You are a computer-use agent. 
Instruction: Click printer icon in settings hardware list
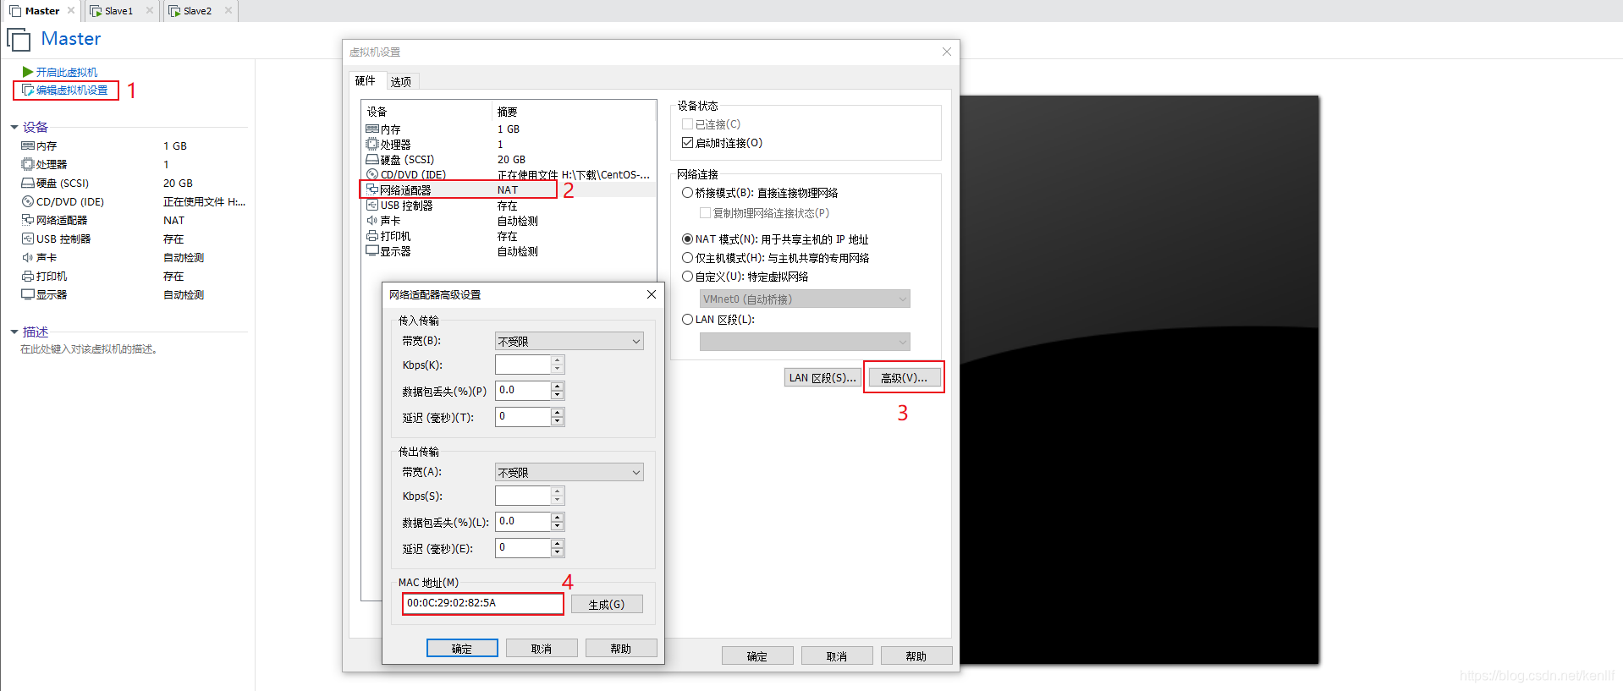(372, 236)
